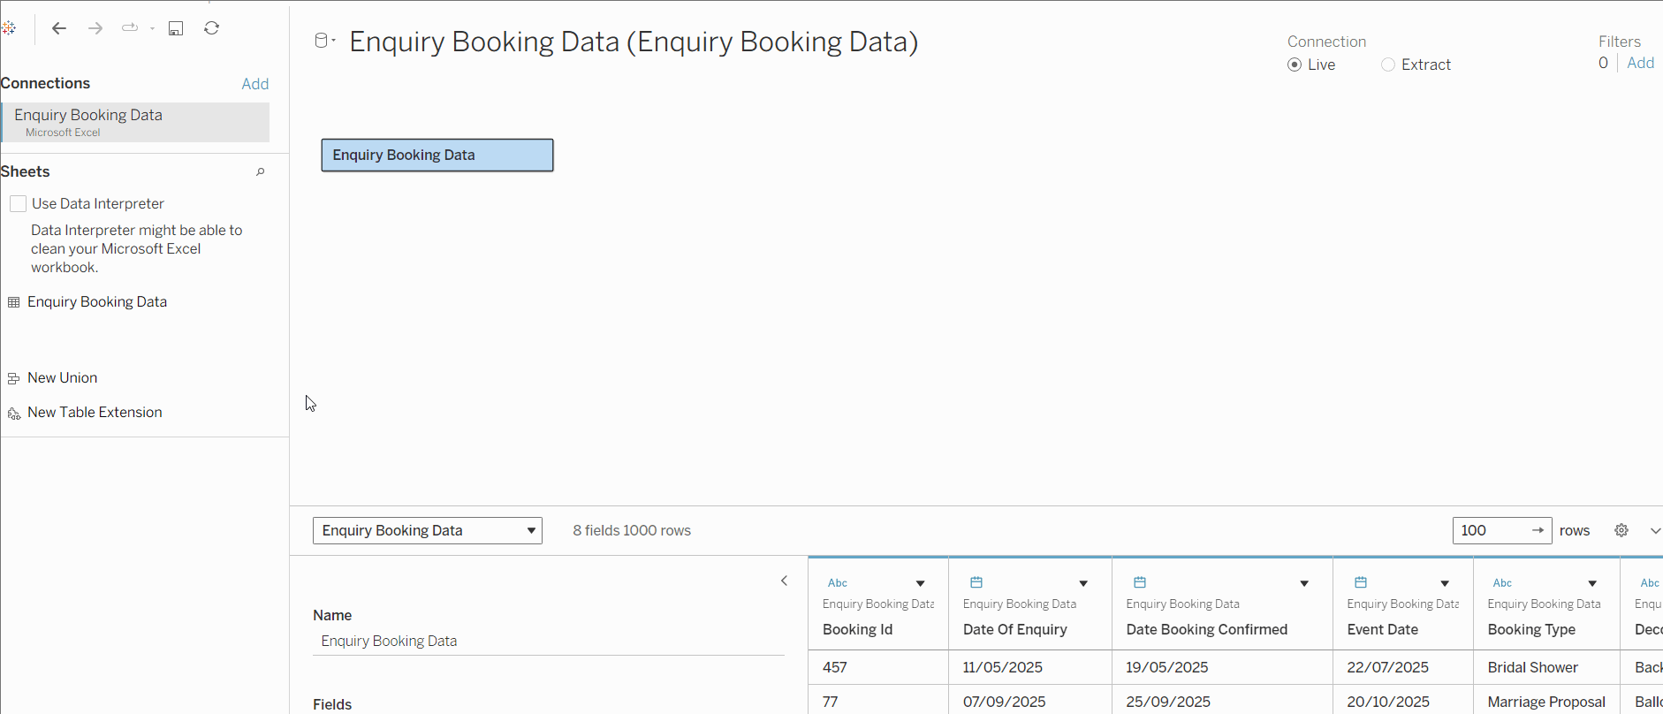This screenshot has width=1663, height=714.
Task: Open the Booking Id column dropdown arrow
Action: coord(920,583)
